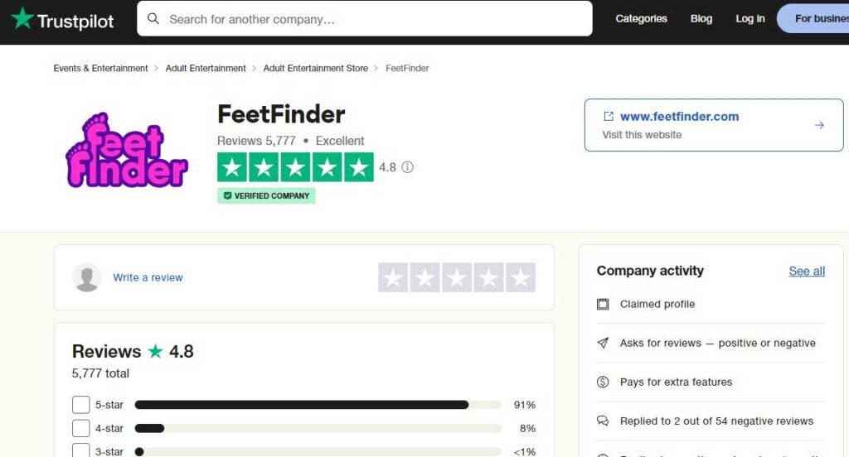Click the dollar icon for Pays for extra features
The height and width of the screenshot is (457, 849).
603,382
